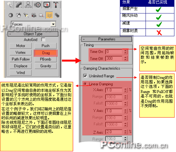176x152 pixels.
Task: Click the Motor button
Action: click(21, 46)
